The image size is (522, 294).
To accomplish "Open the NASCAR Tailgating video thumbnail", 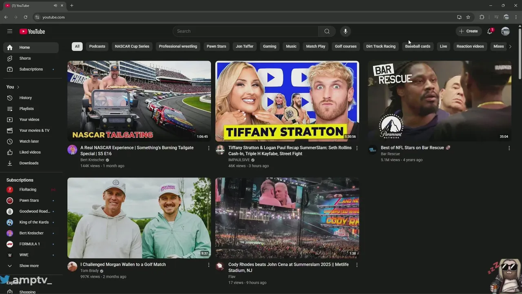I will tap(139, 101).
